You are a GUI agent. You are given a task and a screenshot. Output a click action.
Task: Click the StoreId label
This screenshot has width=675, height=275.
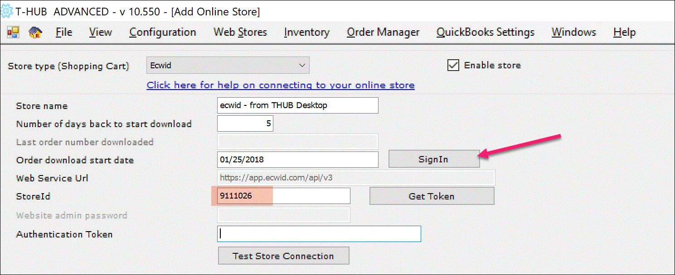click(x=33, y=196)
